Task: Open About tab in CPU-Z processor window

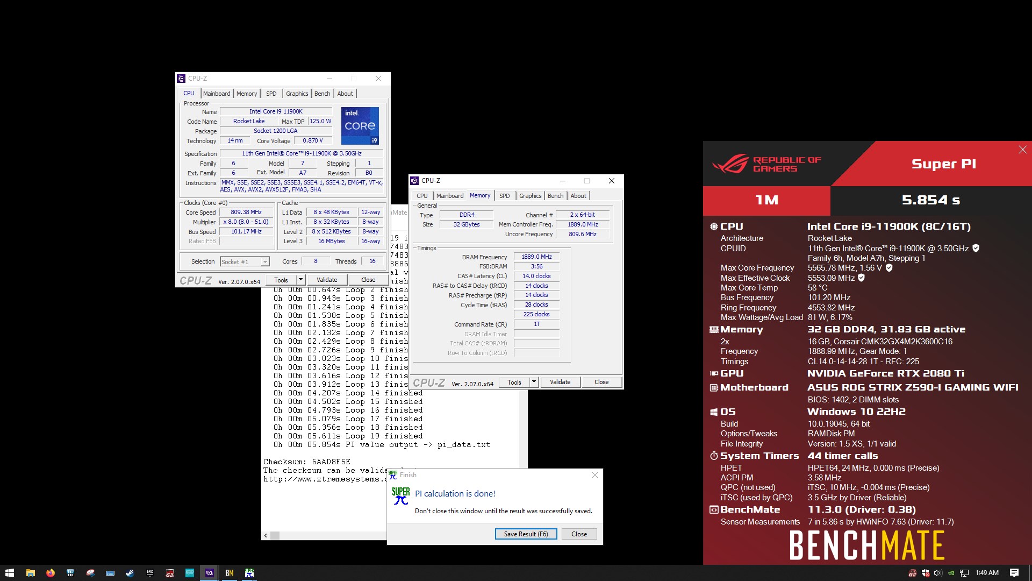Action: 345,94
